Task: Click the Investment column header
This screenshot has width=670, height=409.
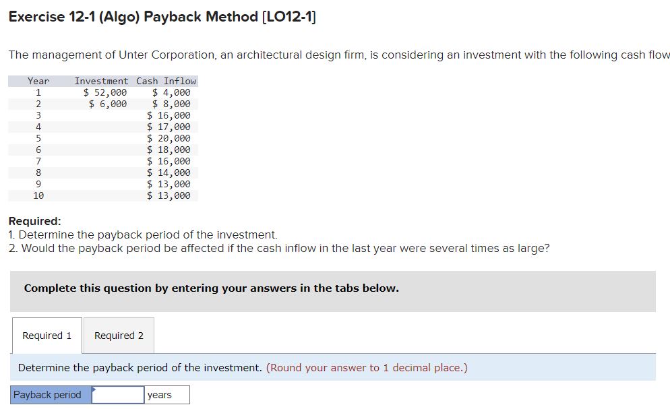Action: tap(101, 81)
